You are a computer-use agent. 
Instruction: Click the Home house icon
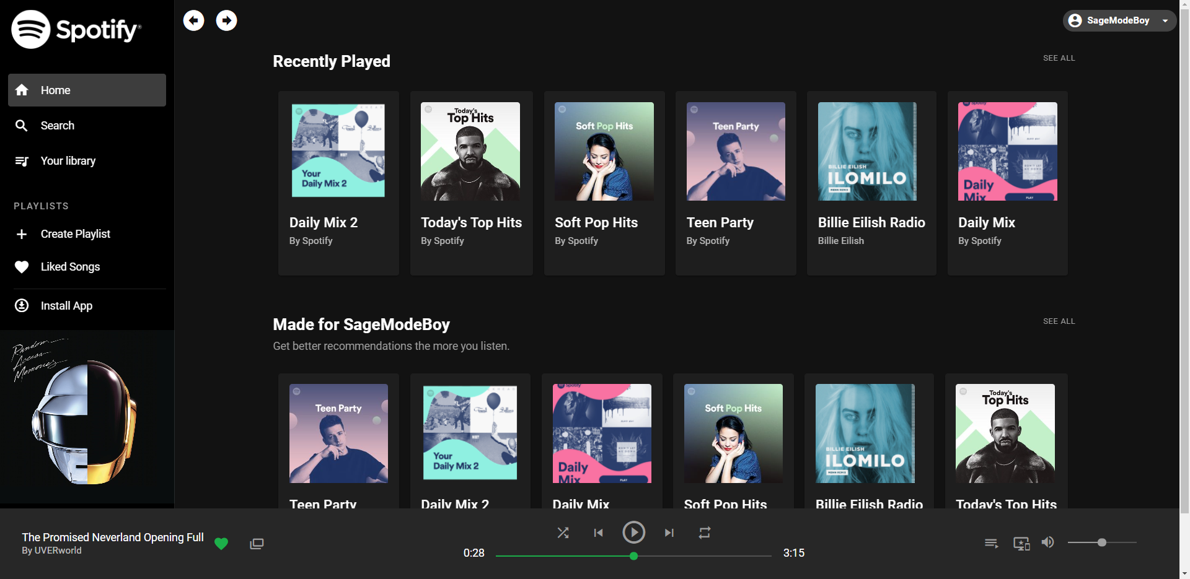click(x=22, y=90)
